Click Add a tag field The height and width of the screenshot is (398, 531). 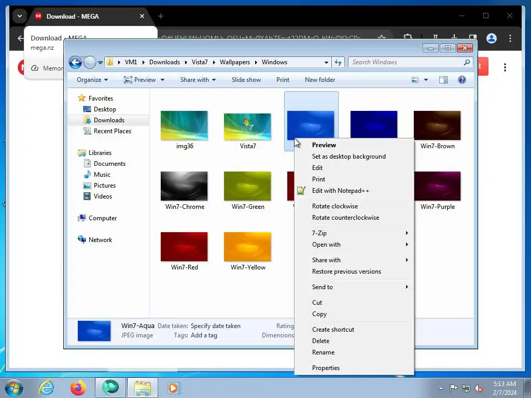[x=204, y=335]
